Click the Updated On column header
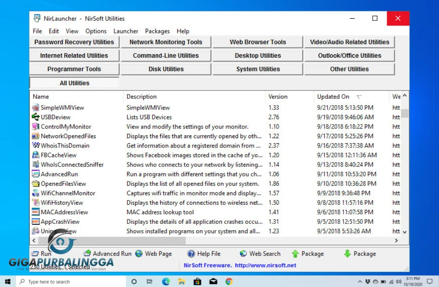 (x=351, y=97)
